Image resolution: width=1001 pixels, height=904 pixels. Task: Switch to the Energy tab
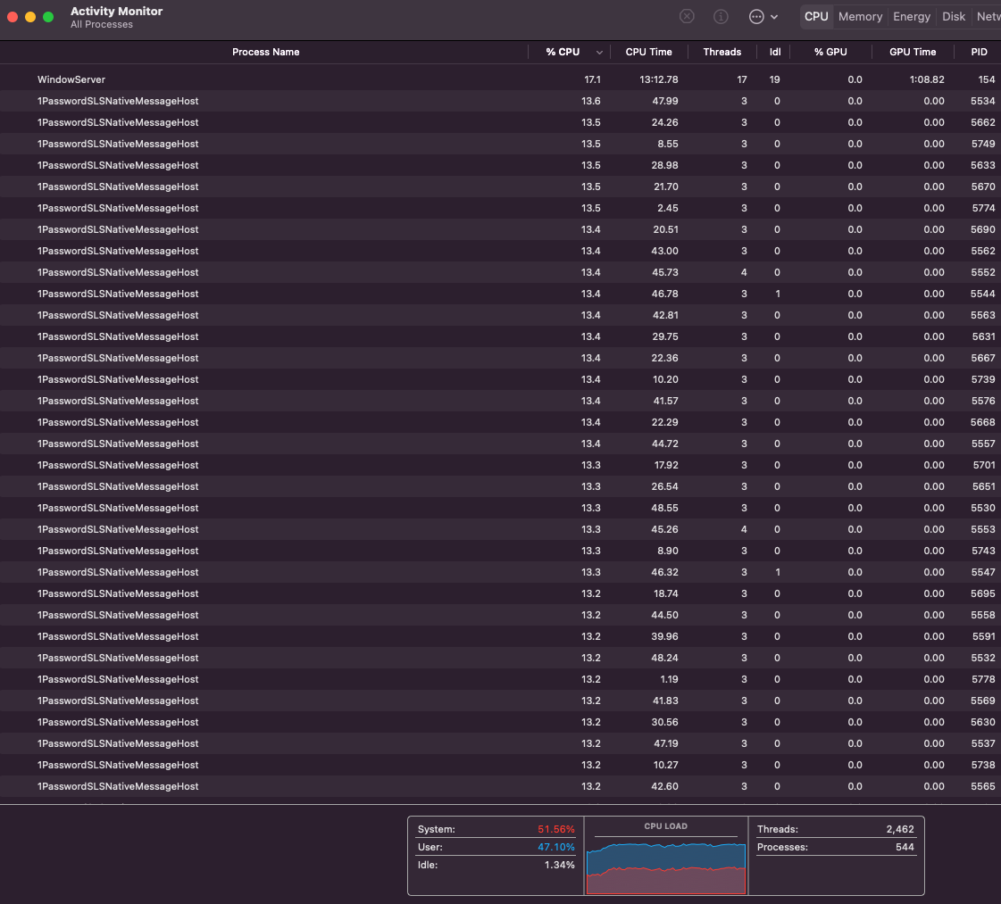(912, 17)
